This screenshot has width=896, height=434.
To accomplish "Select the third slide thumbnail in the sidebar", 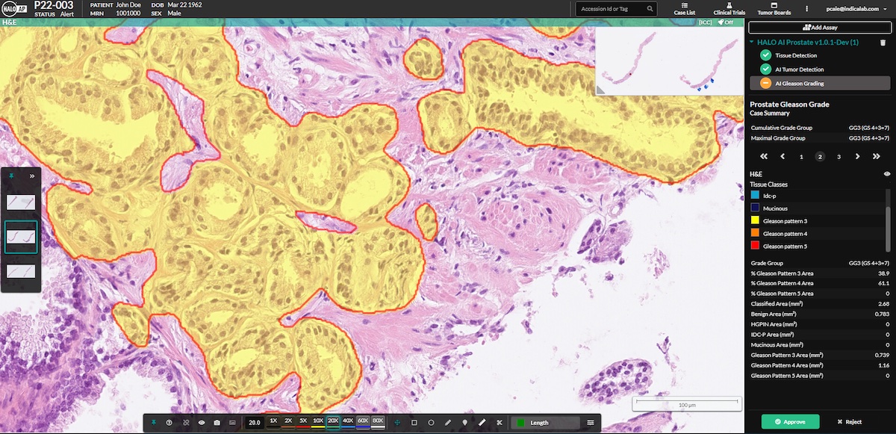I will click(20, 271).
